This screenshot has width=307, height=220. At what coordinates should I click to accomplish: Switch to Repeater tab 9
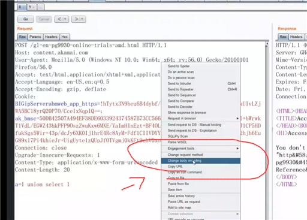coord(31,7)
